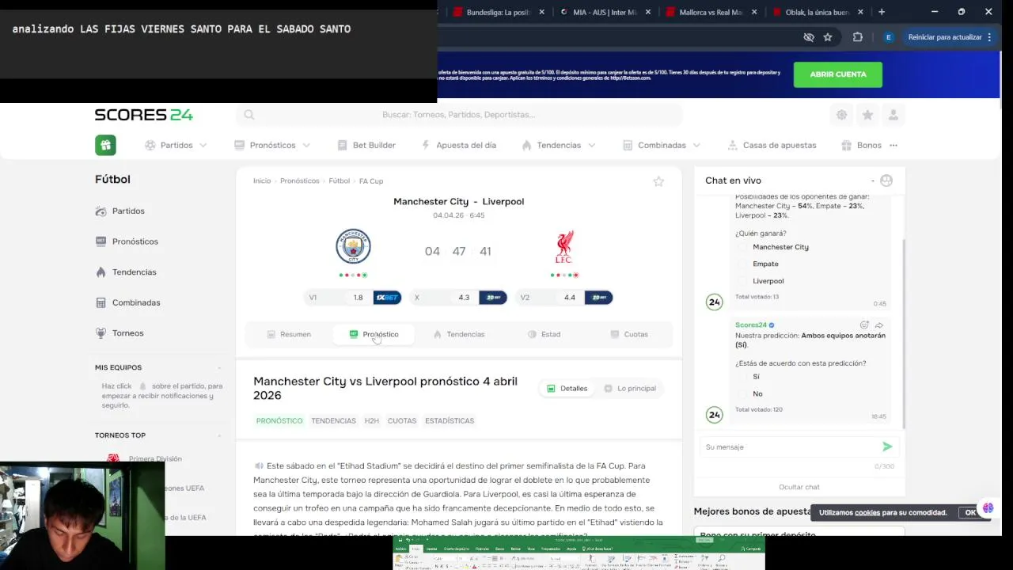Open the live chat user icon
Viewport: 1013px width, 570px height.
pos(886,180)
